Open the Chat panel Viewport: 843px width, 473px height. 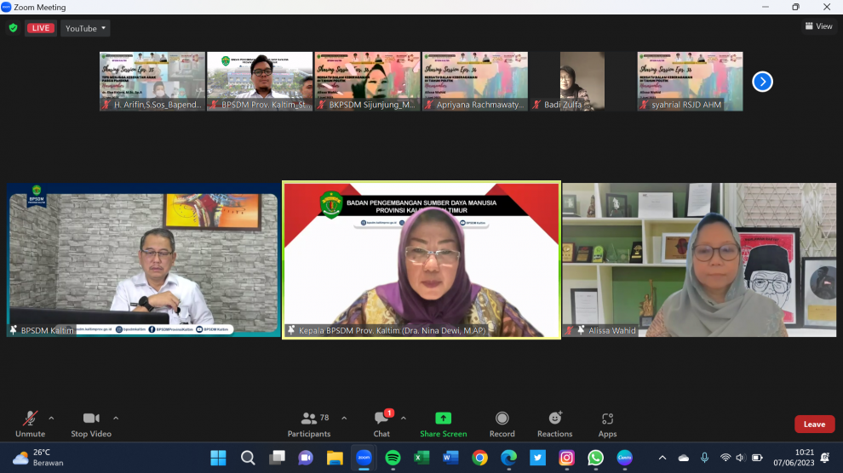[x=381, y=424]
